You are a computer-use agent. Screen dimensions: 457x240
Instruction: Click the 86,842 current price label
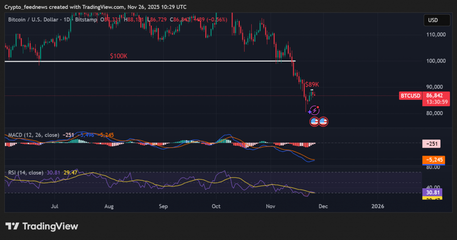point(434,95)
